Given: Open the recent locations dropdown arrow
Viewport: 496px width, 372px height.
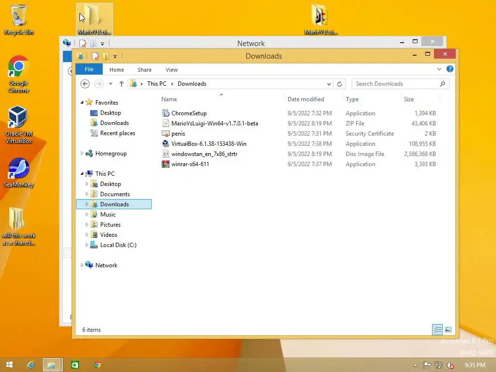Looking at the screenshot, I should click(x=110, y=84).
